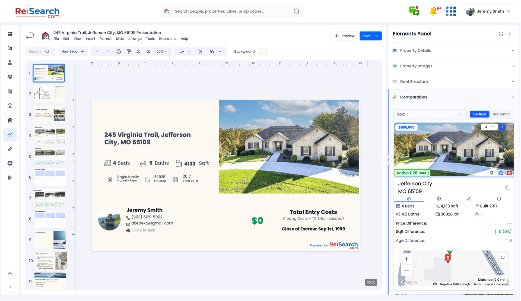The height and width of the screenshot is (301, 521).
Task: Switch to the comparable's info circle tab
Action: pos(499,199)
